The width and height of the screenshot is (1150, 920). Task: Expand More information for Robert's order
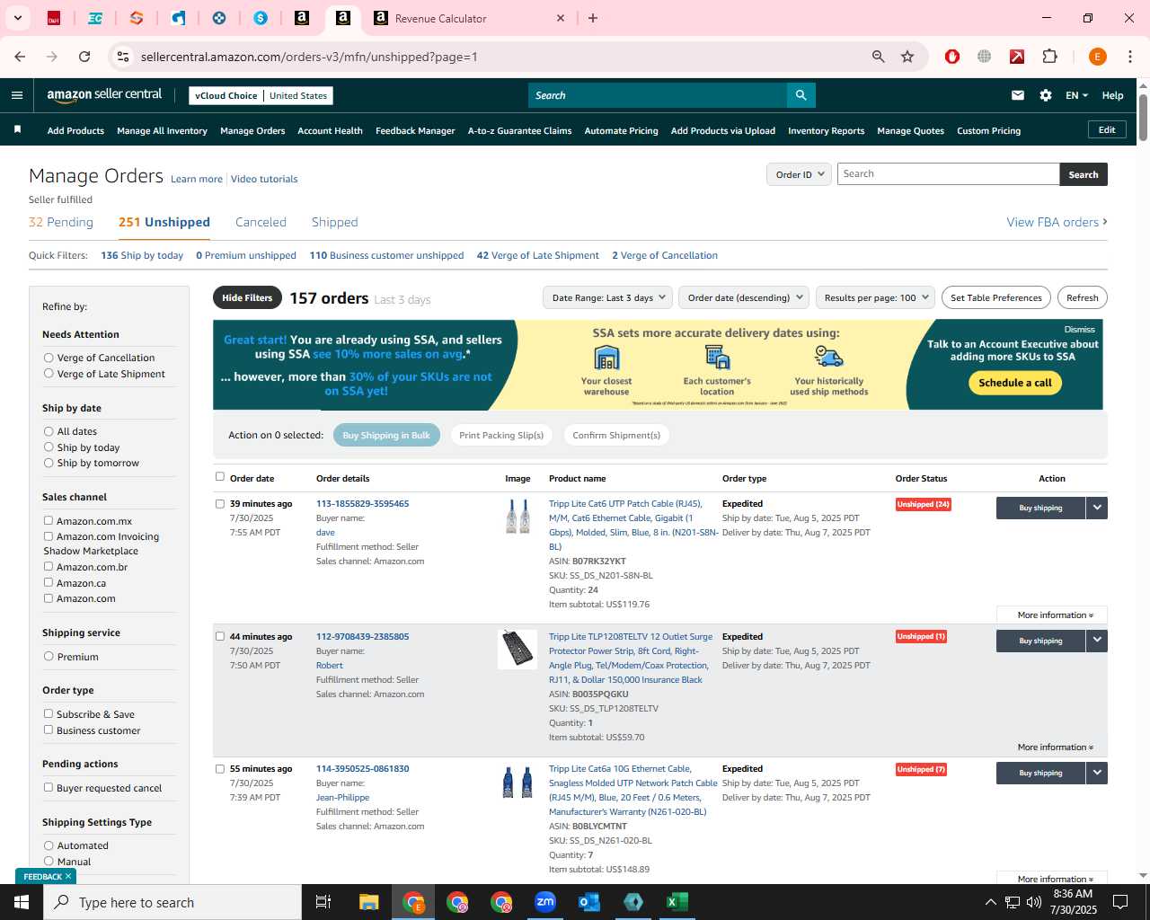[x=1055, y=747]
